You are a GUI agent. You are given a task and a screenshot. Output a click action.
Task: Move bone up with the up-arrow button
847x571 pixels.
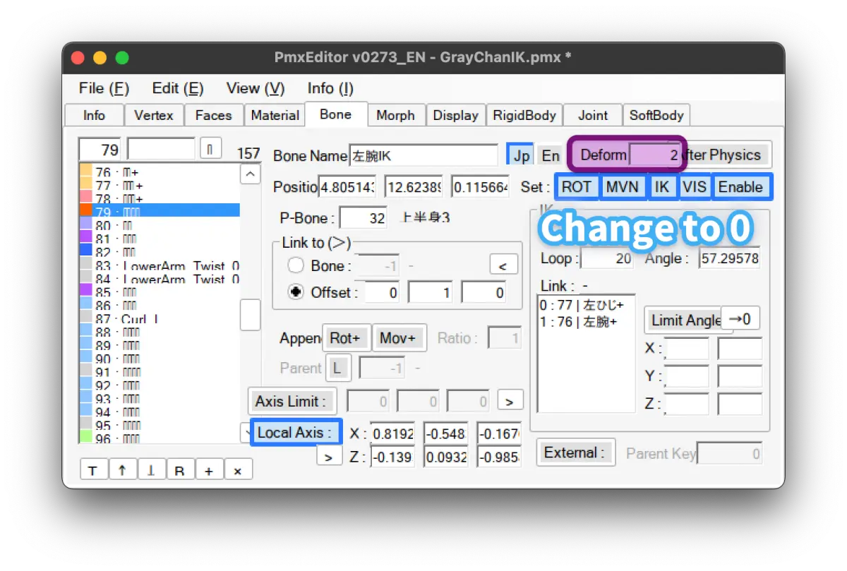(123, 469)
